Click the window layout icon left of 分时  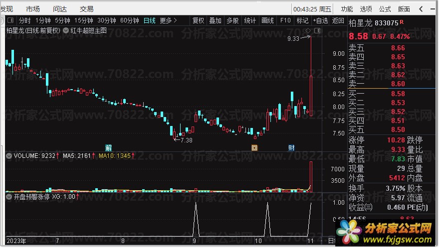(x=10, y=20)
